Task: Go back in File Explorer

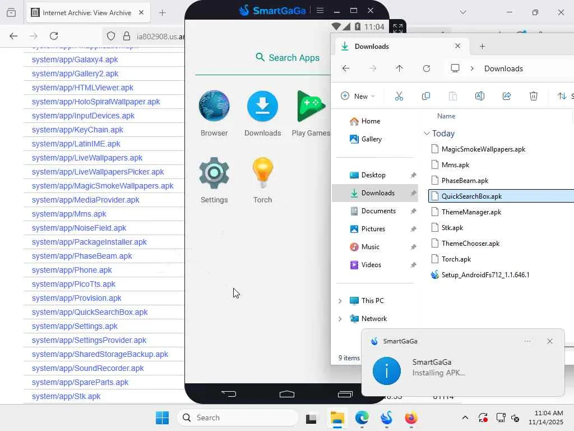Action: [x=345, y=68]
